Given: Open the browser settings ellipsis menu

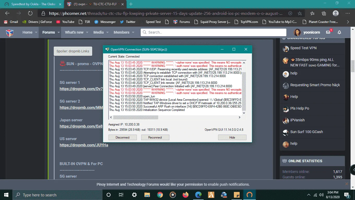Looking at the screenshot, I should click(348, 13).
